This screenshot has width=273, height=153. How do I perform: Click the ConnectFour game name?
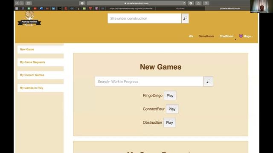coord(154,109)
